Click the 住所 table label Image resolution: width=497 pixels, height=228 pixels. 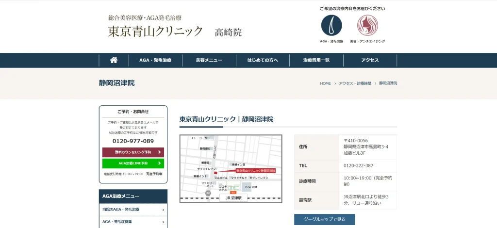click(303, 147)
